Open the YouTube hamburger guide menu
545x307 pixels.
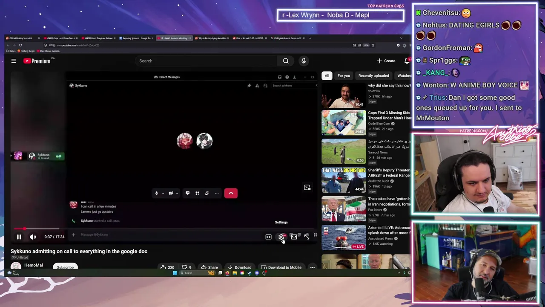coord(14,61)
